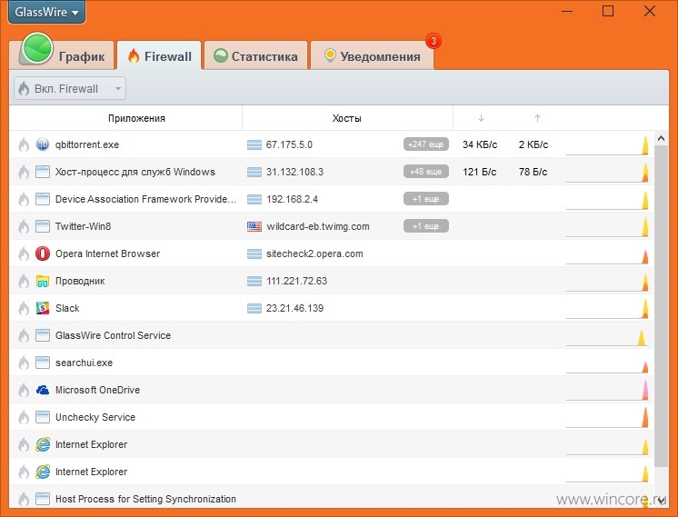
Task: Expand +1 еще hosts for Twitter-Win8
Action: [426, 226]
